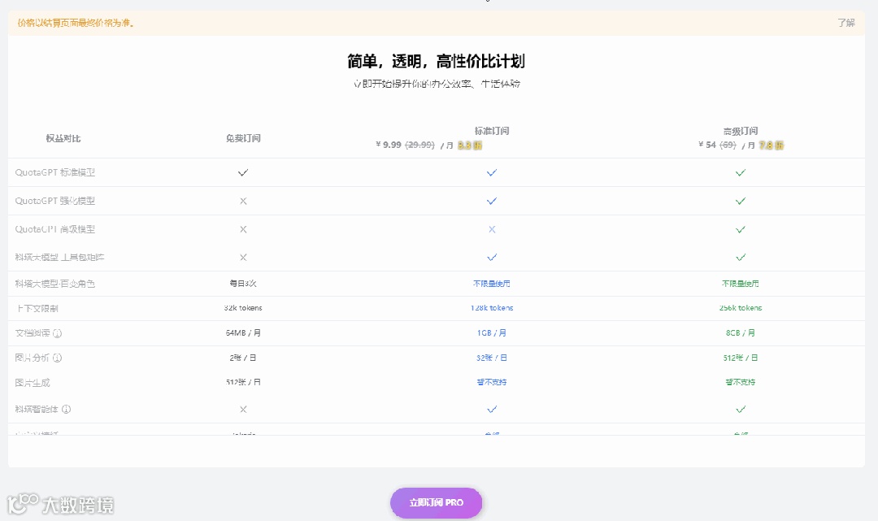Click the 512张 / 日 value

coord(741,358)
